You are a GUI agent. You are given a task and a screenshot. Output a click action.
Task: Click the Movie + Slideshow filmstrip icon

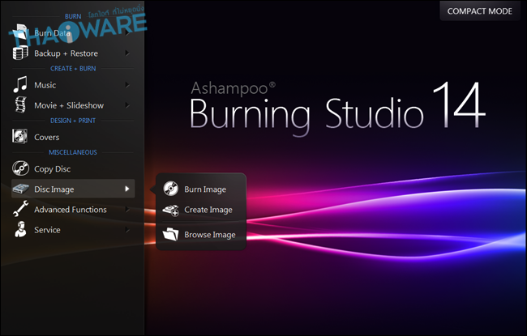point(20,104)
